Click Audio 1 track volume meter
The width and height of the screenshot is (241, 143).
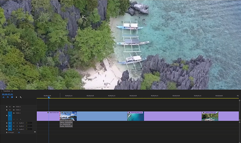click(29, 123)
